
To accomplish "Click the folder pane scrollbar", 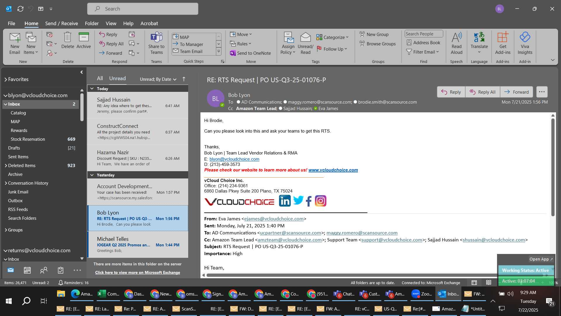I will pos(82,107).
